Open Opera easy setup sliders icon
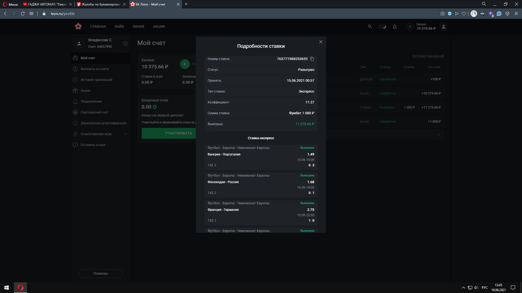This screenshot has height=293, width=522. coord(516,14)
